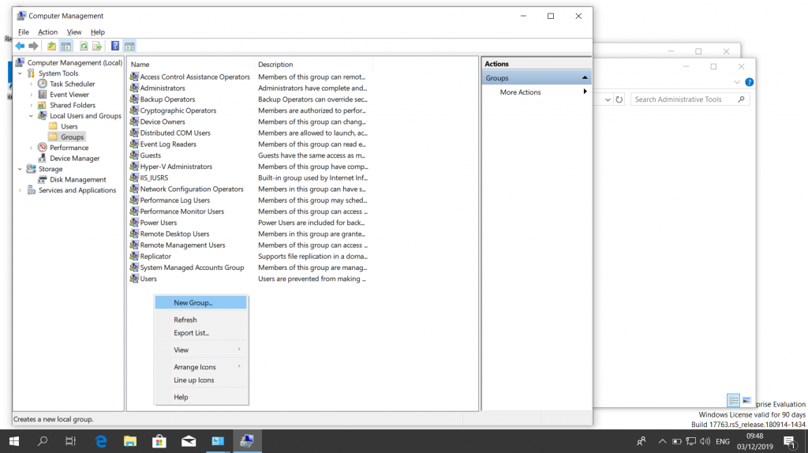
Task: Open File Explorer from the taskbar
Action: (x=130, y=441)
